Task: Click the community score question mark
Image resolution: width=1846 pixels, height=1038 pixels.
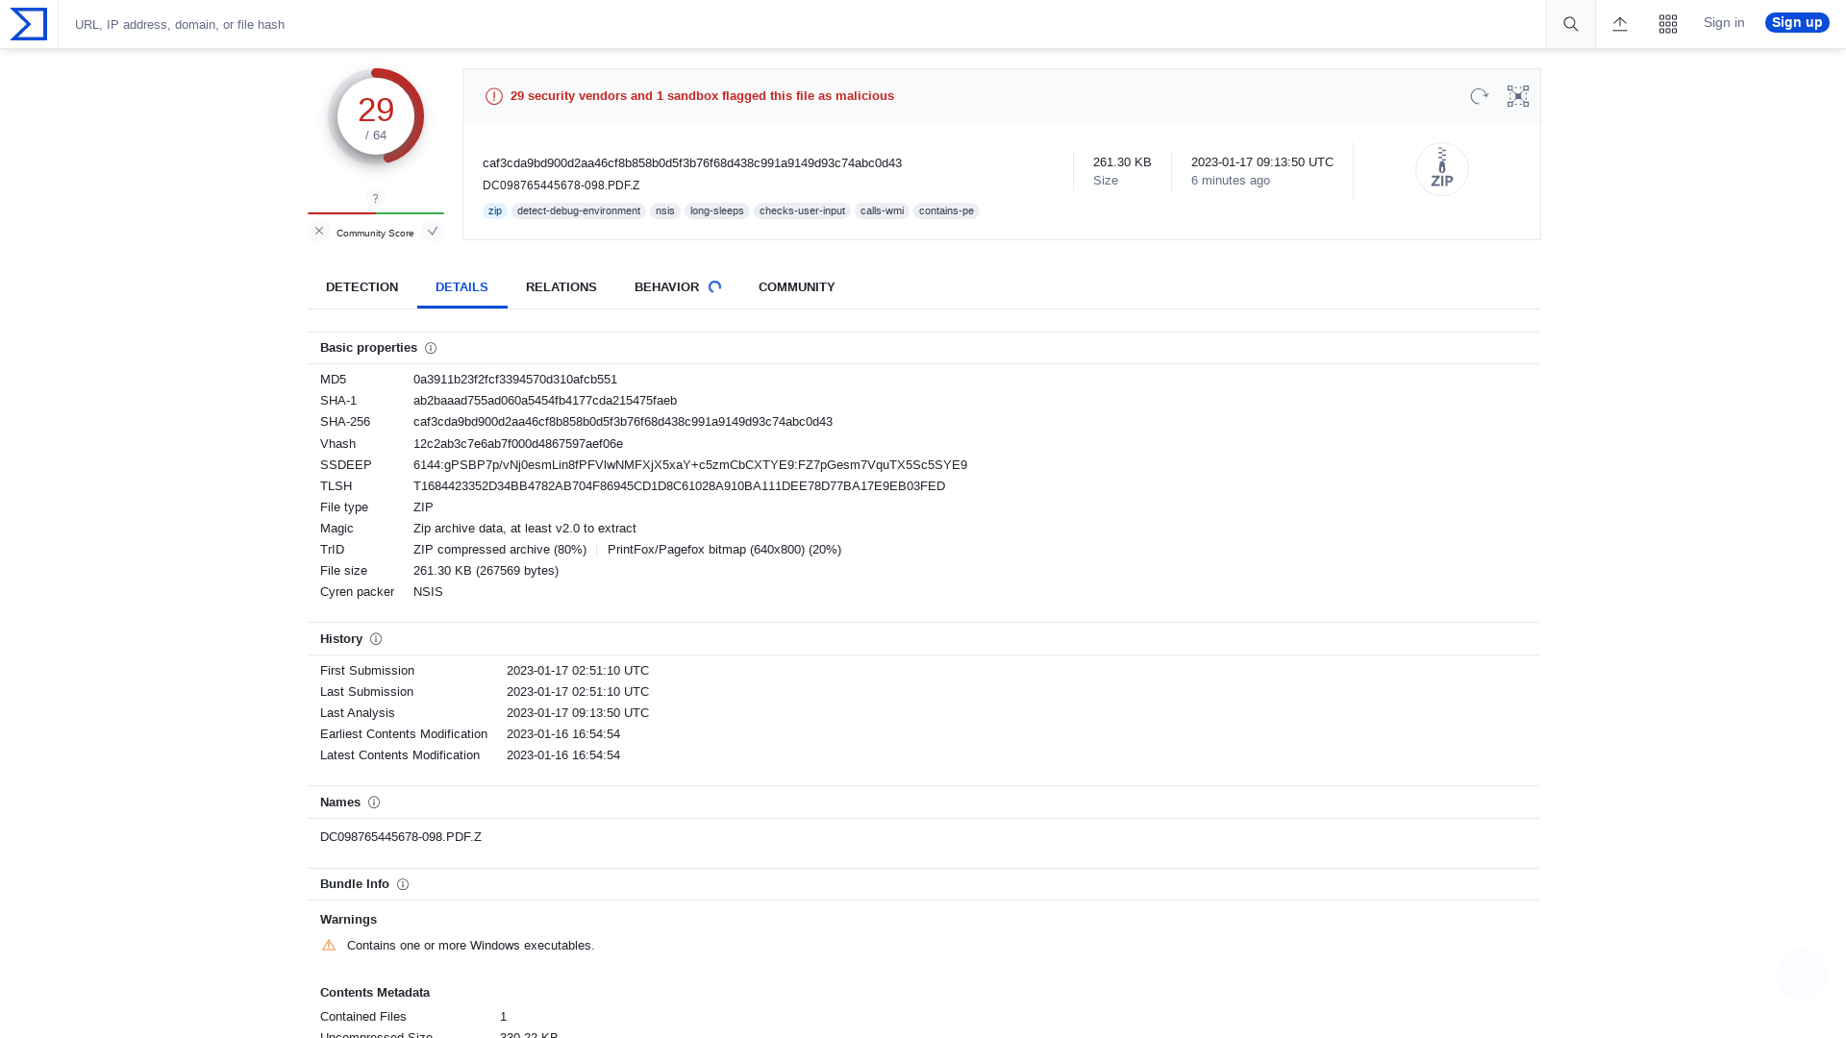Action: (x=376, y=199)
